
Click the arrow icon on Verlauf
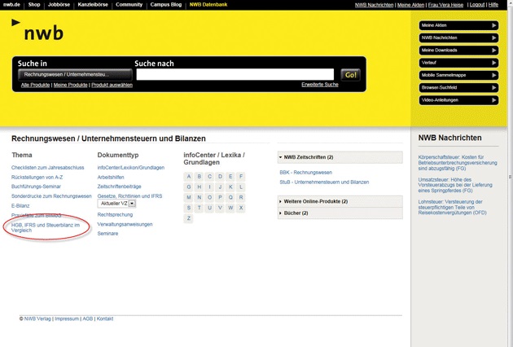[x=493, y=63]
